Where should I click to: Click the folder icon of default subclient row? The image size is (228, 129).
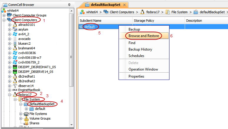point(81,27)
